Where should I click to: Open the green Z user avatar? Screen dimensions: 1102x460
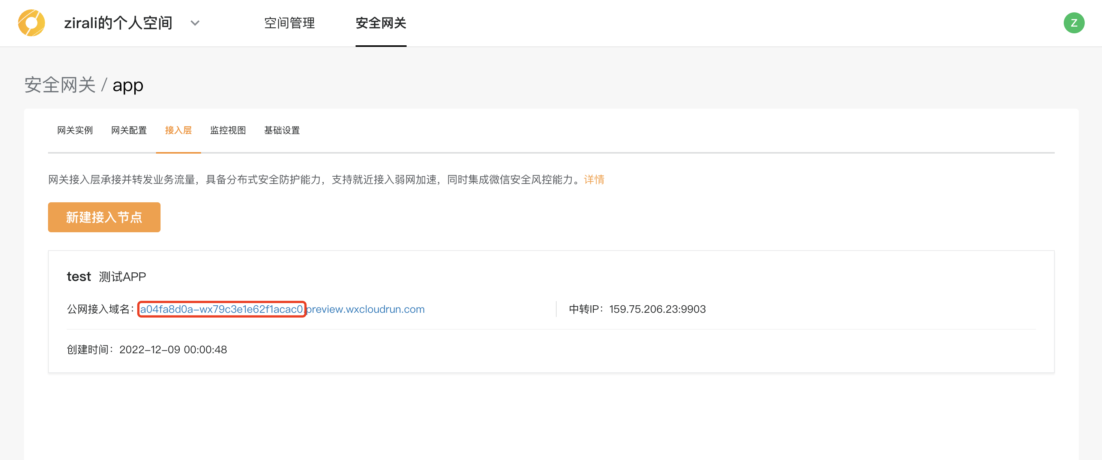pyautogui.click(x=1073, y=22)
